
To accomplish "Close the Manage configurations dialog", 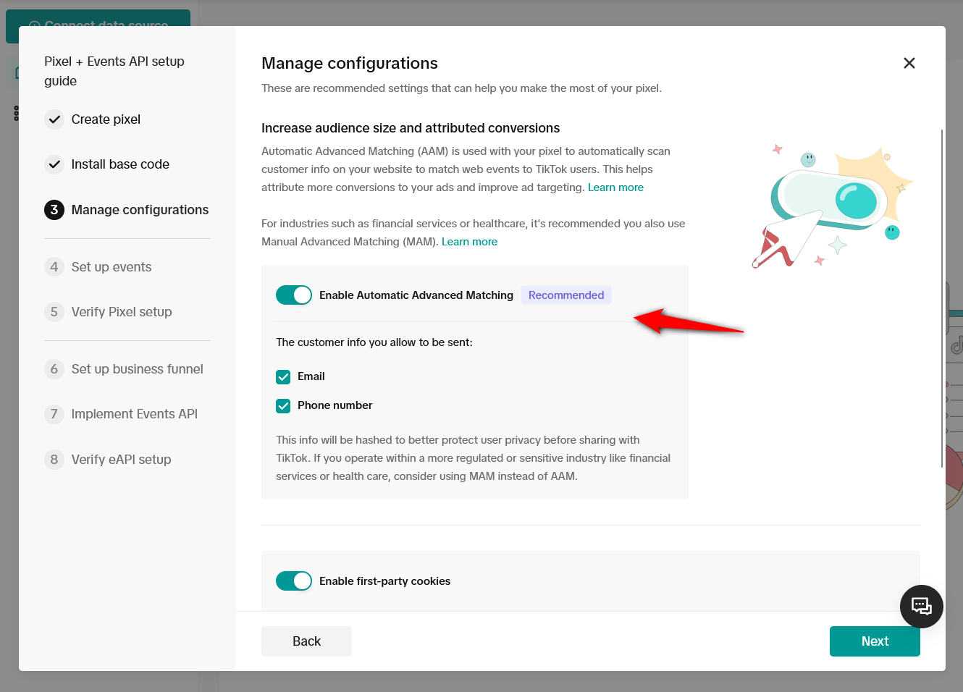I will [909, 63].
